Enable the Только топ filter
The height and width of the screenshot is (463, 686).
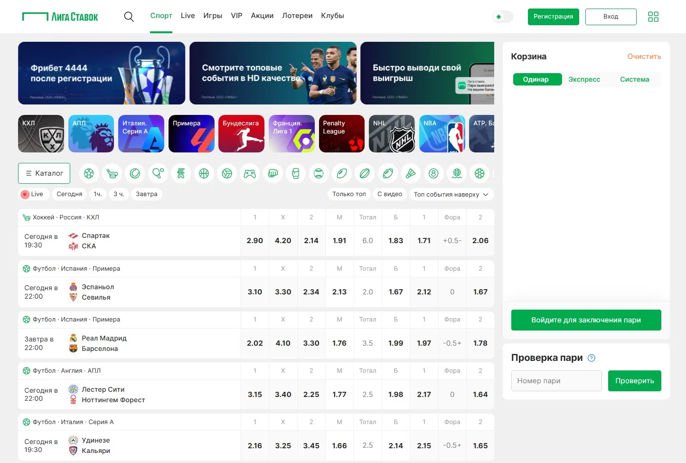pyautogui.click(x=349, y=194)
